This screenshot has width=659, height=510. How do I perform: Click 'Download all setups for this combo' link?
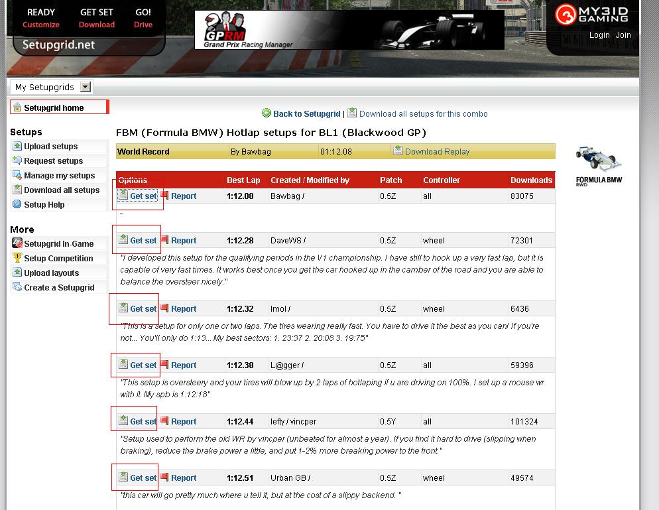click(x=423, y=113)
